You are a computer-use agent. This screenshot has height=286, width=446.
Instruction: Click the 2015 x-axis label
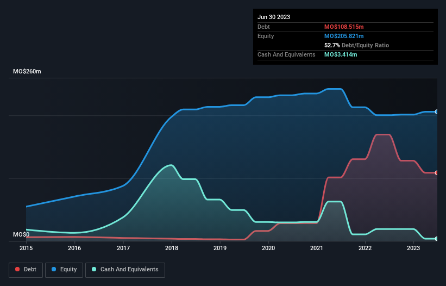[x=26, y=248]
